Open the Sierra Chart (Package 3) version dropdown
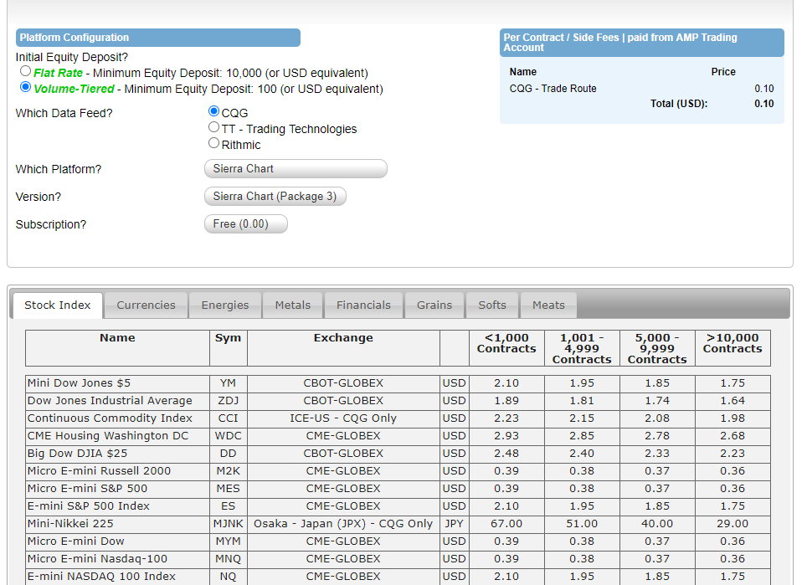The height and width of the screenshot is (585, 807). point(275,197)
